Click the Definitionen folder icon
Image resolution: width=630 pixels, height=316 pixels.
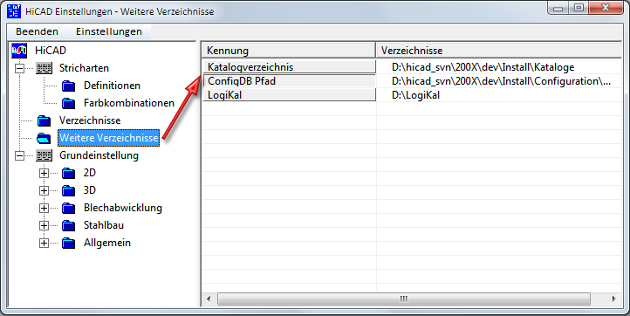pyautogui.click(x=68, y=86)
